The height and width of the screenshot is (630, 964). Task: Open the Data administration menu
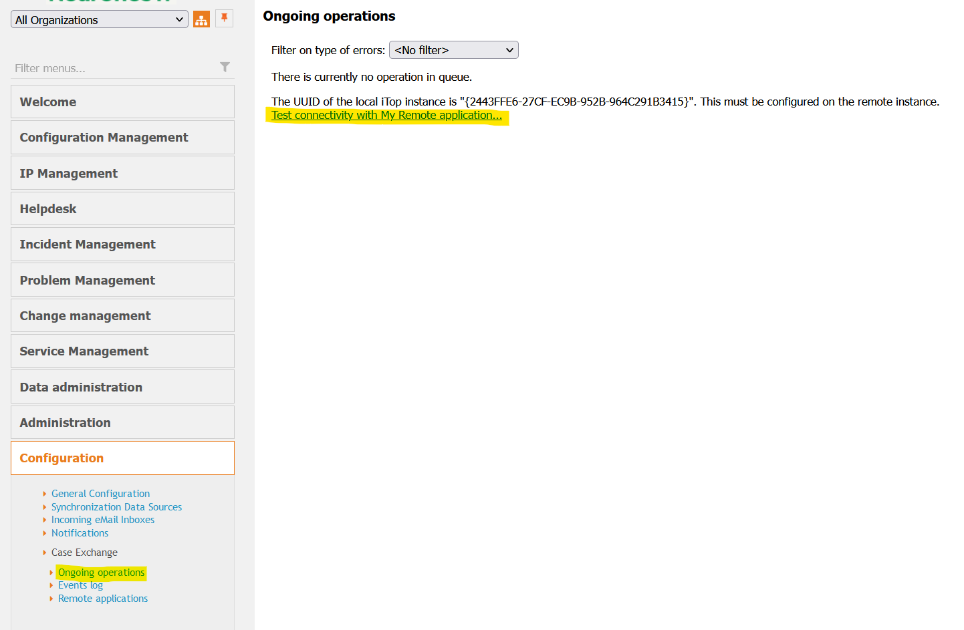pos(122,387)
